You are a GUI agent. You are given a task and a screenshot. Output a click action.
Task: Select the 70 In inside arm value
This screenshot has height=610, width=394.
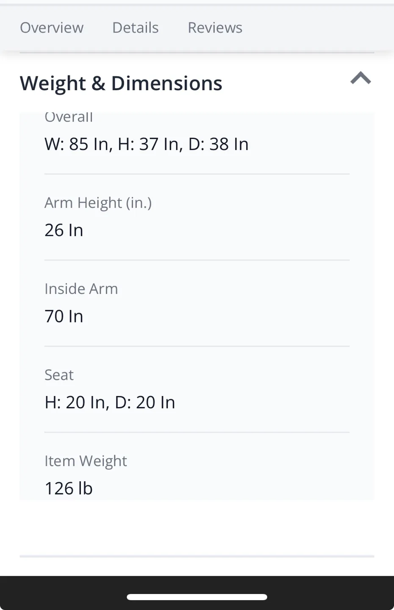pyautogui.click(x=64, y=316)
